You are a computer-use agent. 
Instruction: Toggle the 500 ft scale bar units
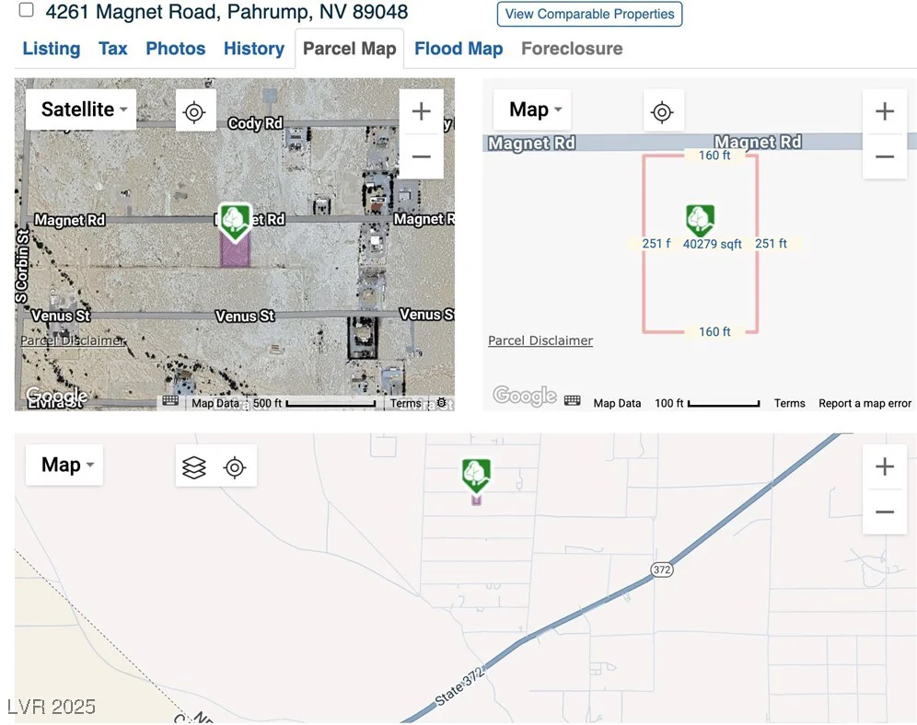click(x=314, y=403)
